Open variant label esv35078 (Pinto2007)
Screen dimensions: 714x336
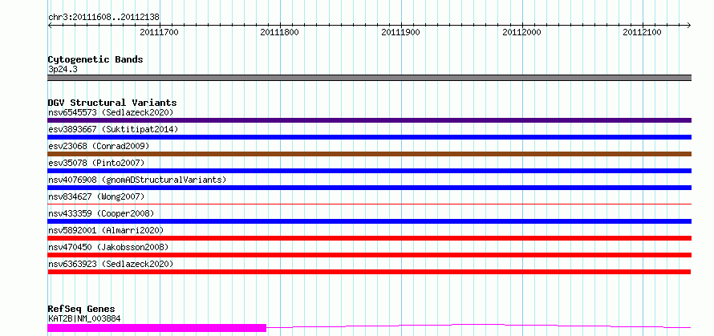pos(96,163)
